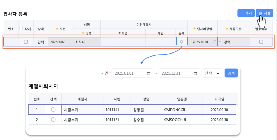The height and width of the screenshot is (140, 277).
Task: Enable the 발령여부 checkbox for 최하나
Action: click(x=261, y=42)
